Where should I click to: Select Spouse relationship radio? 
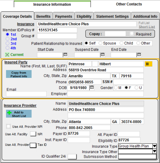(x=100, y=43)
